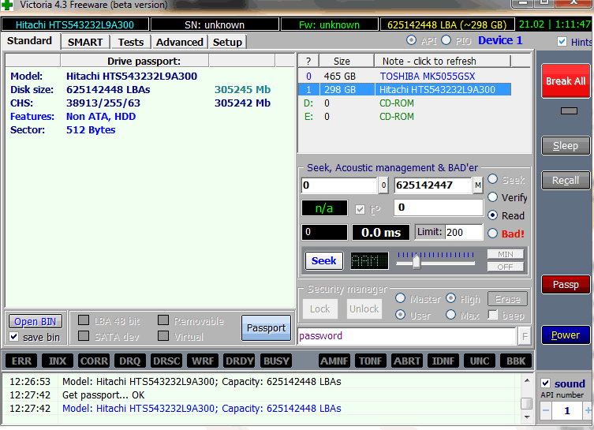Select the PIO mode radio button
Screen dimensions: 594x430
pyautogui.click(x=446, y=40)
